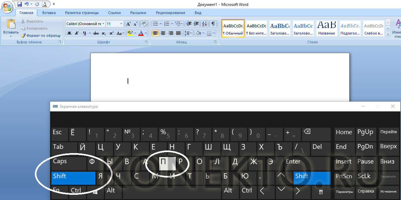Apply strikethrough formatting icon
The height and width of the screenshot is (200, 401).
pyautogui.click(x=96, y=33)
